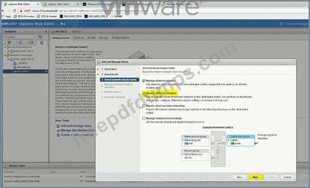Switch to first VMware NSX Manager tab
This screenshot has width=310, height=188.
[99, 4]
